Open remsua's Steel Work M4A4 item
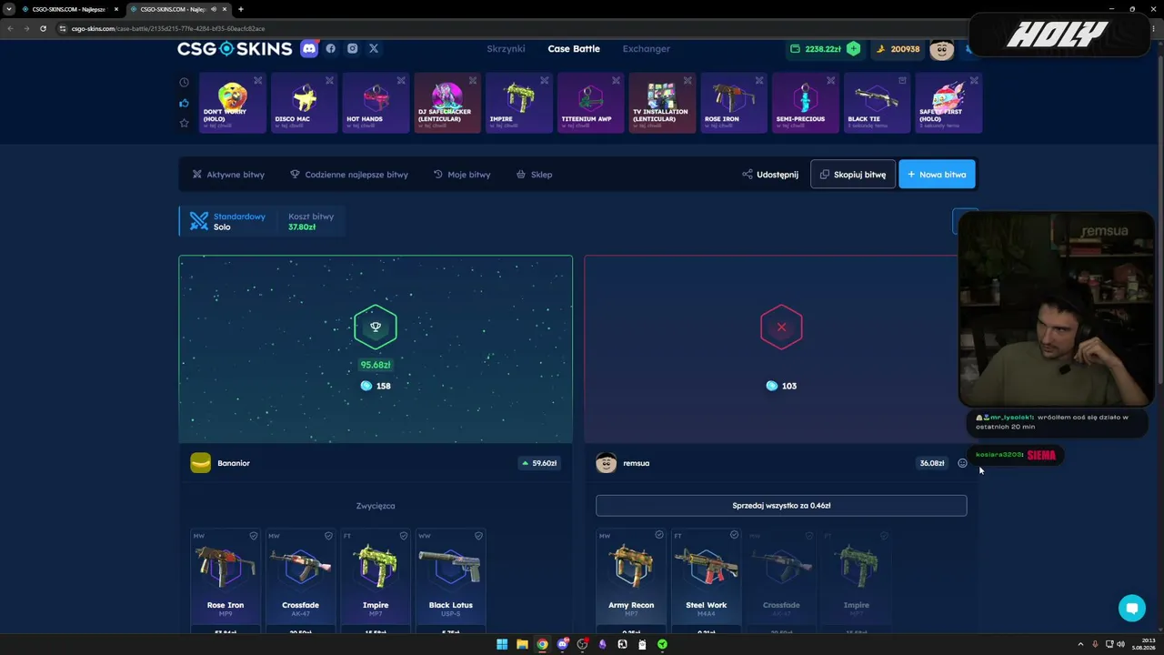Viewport: 1164px width, 655px height. pos(706,579)
